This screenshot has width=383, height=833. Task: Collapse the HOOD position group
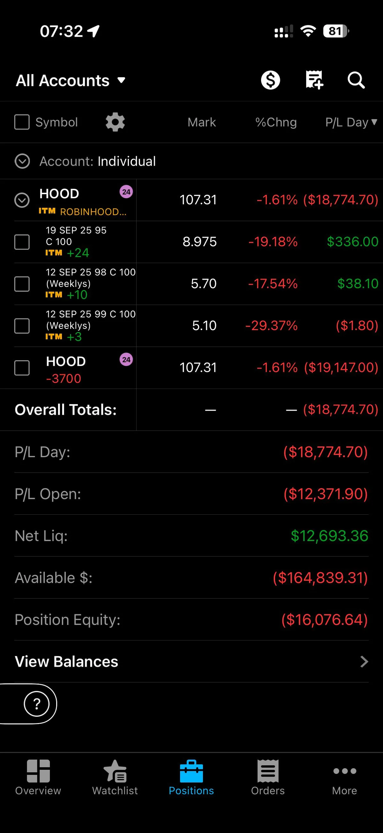coord(22,200)
